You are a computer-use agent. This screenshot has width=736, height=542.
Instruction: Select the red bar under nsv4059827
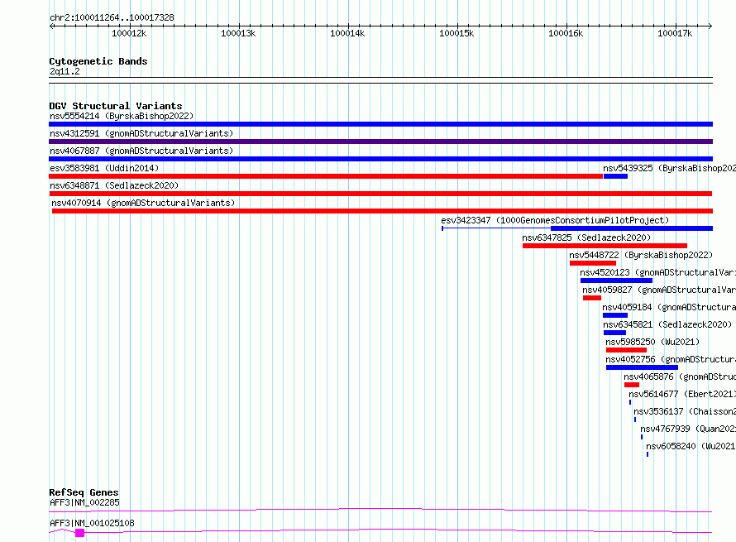pos(592,298)
